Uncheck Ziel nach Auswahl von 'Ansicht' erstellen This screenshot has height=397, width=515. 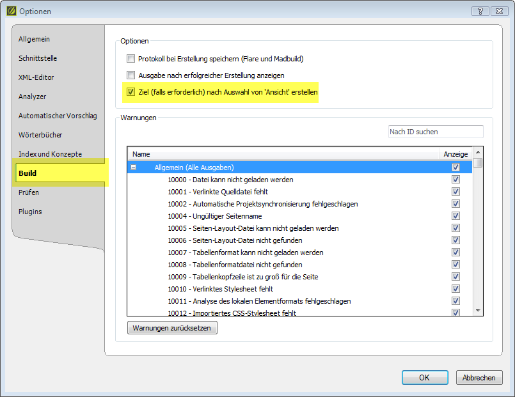pyautogui.click(x=131, y=92)
